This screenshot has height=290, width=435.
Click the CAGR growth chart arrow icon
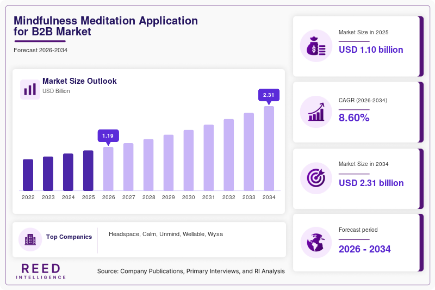(316, 112)
